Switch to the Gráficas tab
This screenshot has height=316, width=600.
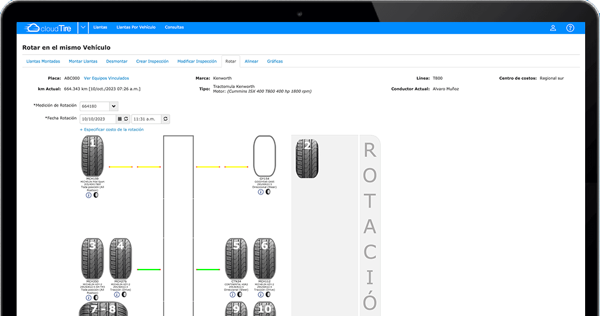(x=275, y=61)
